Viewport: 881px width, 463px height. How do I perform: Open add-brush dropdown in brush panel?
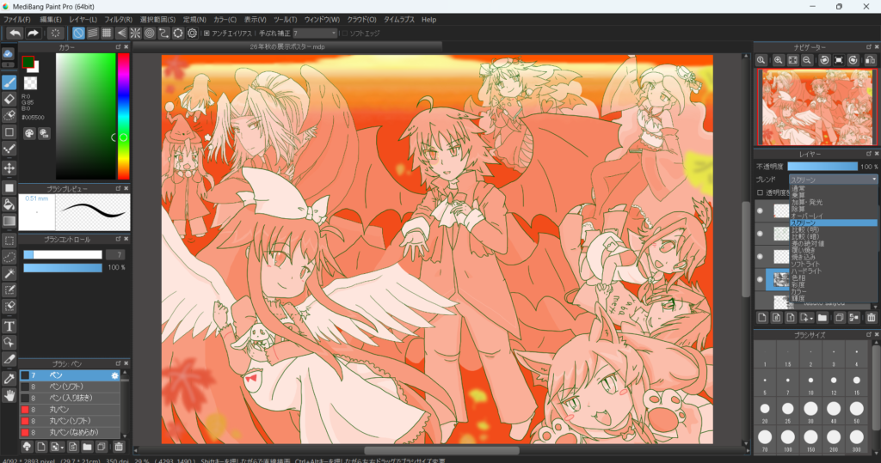61,448
